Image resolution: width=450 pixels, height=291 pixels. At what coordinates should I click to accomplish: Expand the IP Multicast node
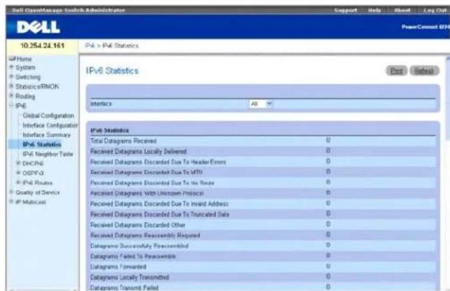[11, 202]
